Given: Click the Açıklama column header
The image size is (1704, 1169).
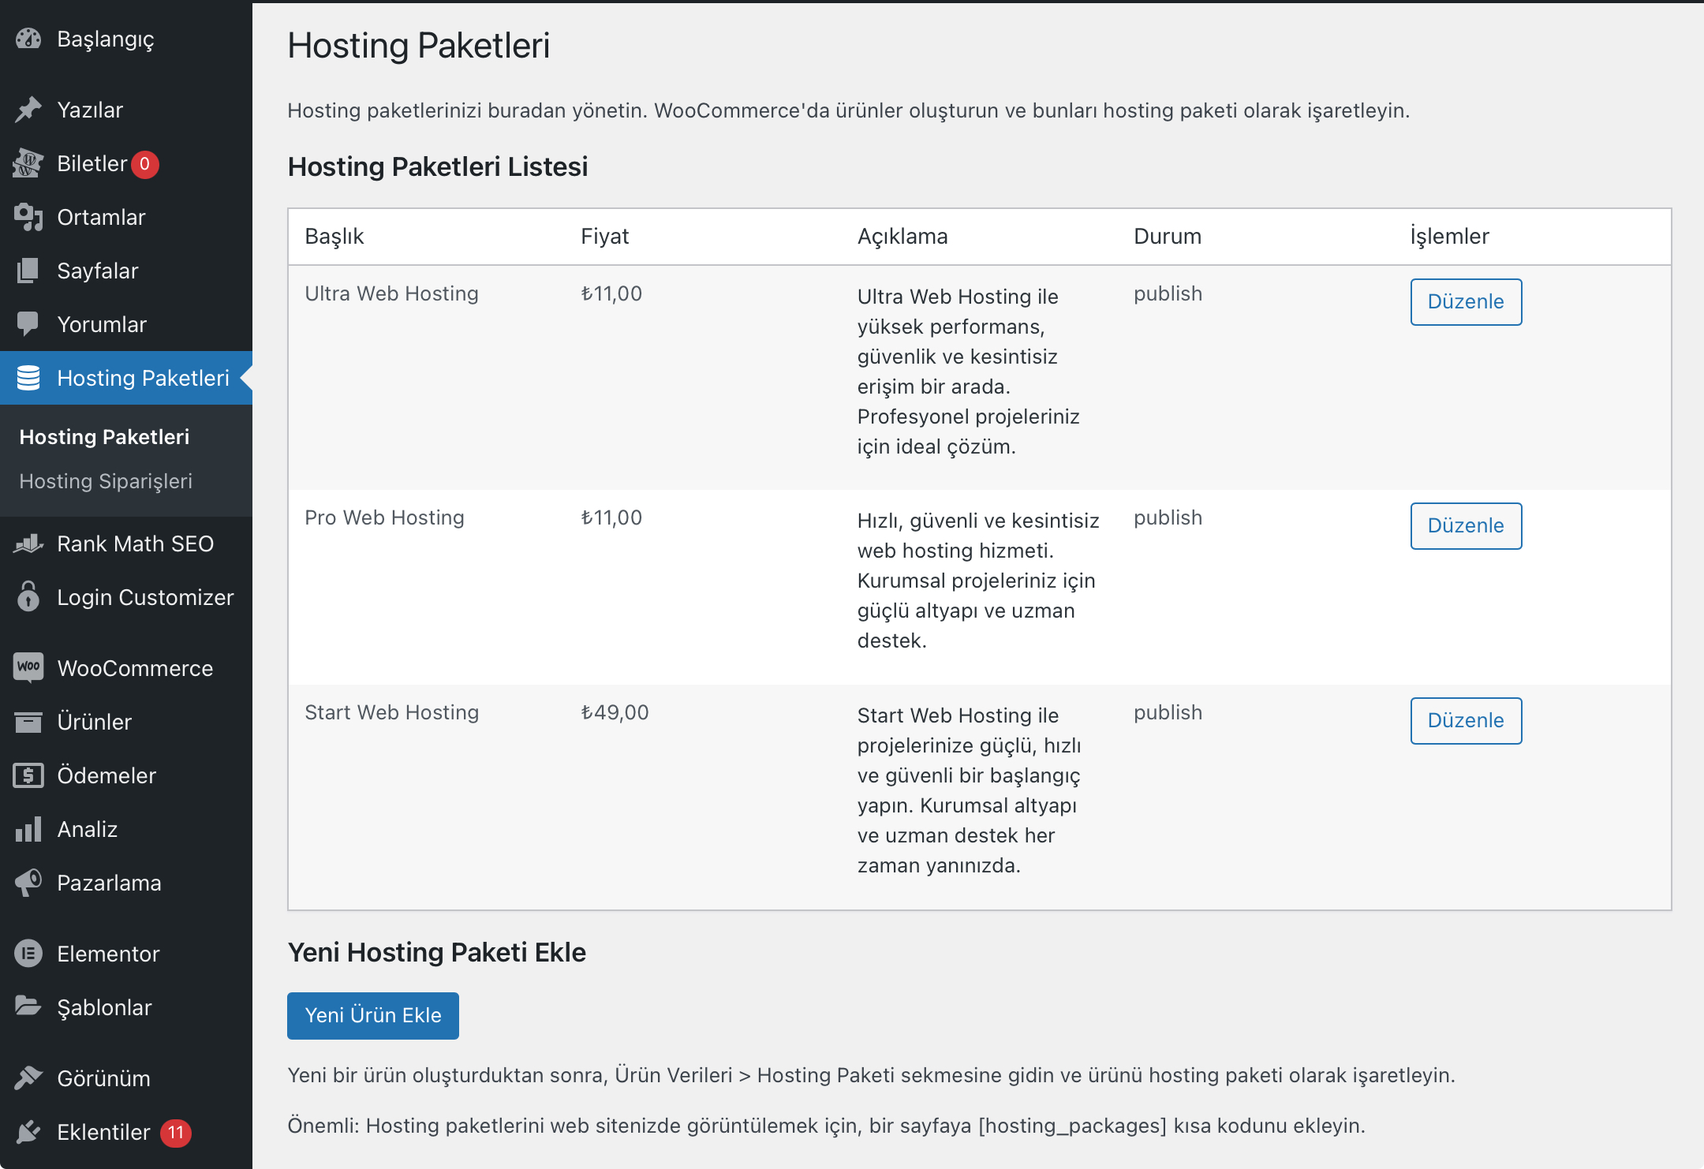Looking at the screenshot, I should tap(902, 236).
